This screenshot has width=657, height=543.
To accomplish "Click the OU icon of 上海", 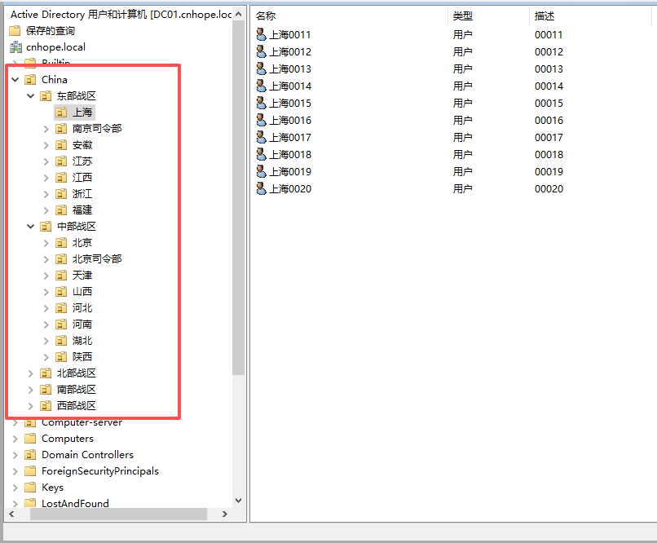I will coord(61,113).
